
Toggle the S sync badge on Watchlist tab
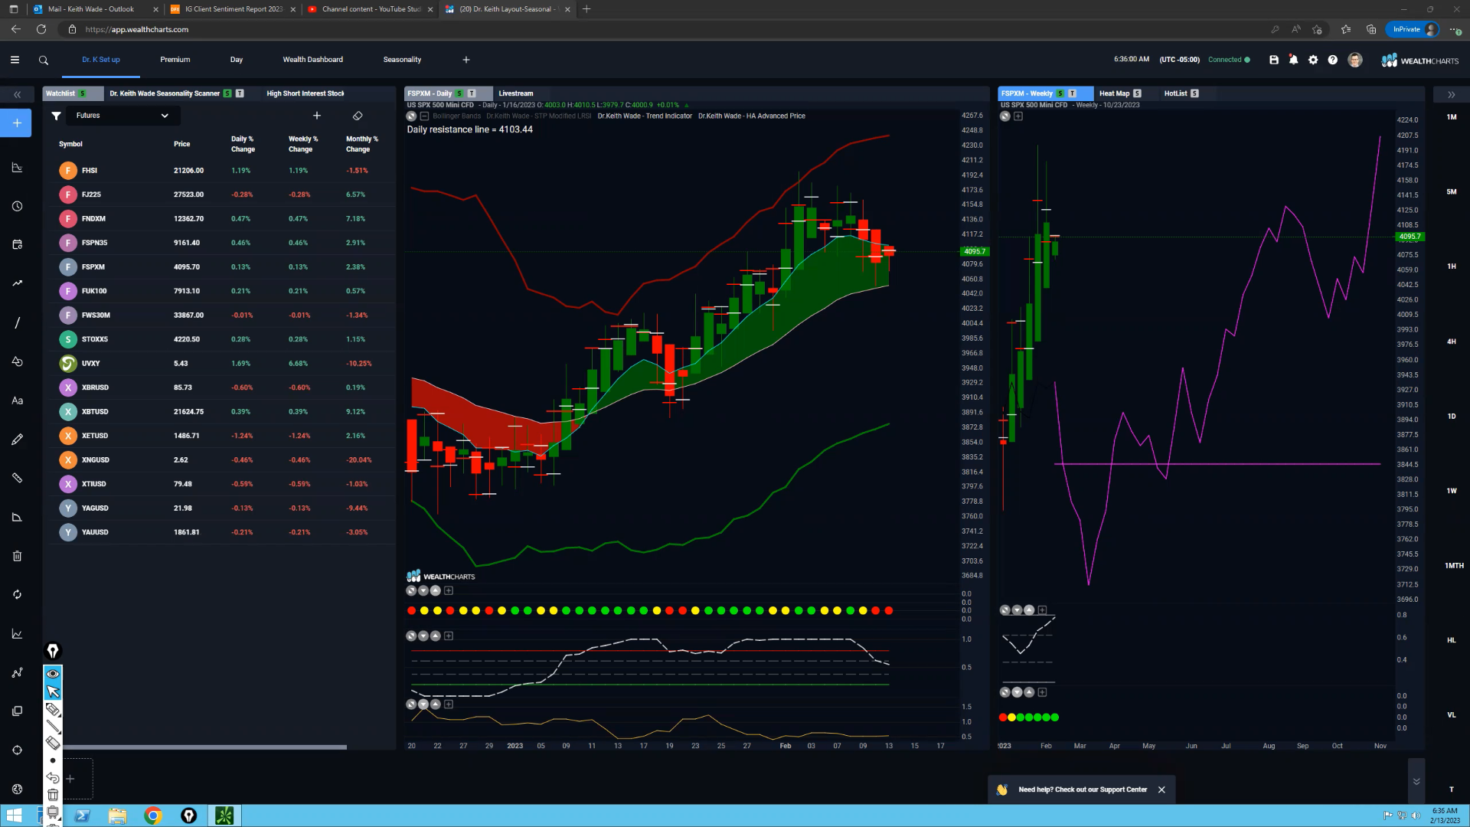pos(82,93)
